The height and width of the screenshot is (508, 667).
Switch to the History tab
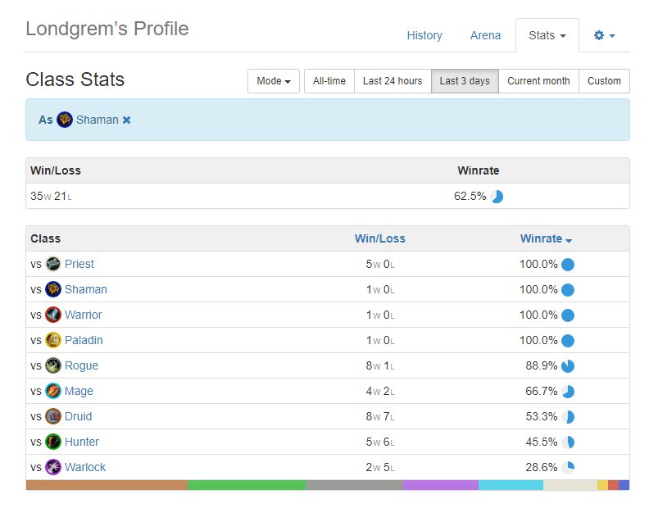coord(424,35)
